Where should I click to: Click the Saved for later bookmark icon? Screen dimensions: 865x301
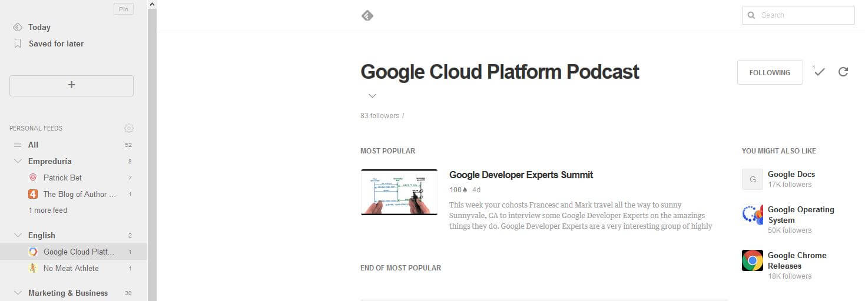coord(18,44)
